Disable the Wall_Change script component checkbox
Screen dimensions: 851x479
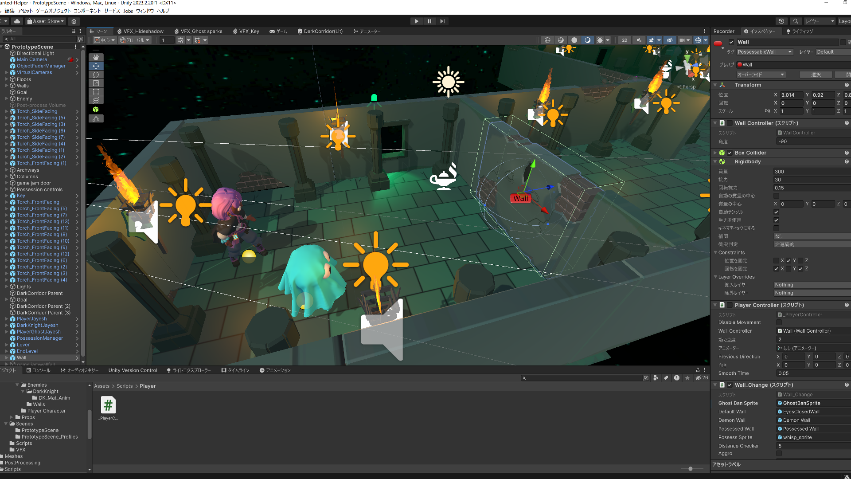click(x=730, y=385)
